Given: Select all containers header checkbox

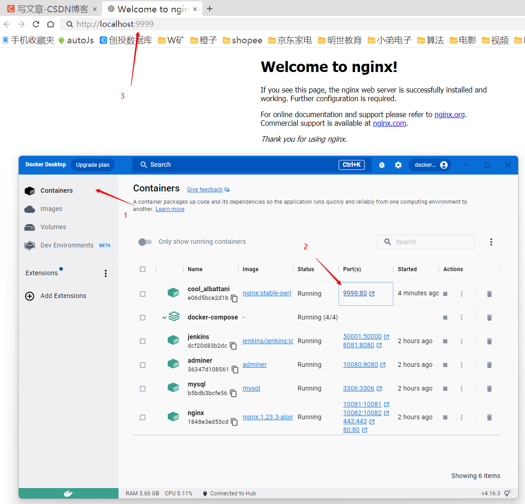Looking at the screenshot, I should tap(143, 269).
